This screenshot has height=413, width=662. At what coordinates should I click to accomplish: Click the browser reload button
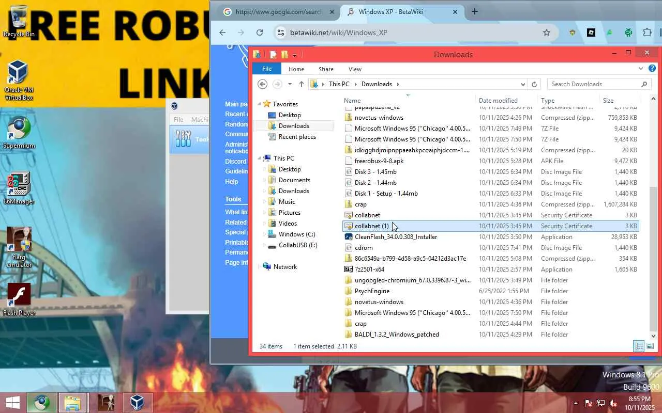tap(260, 33)
